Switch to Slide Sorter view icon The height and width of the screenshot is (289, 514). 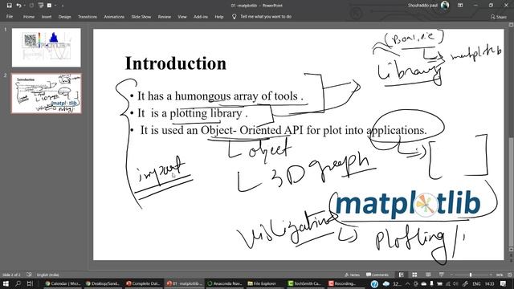pos(414,275)
